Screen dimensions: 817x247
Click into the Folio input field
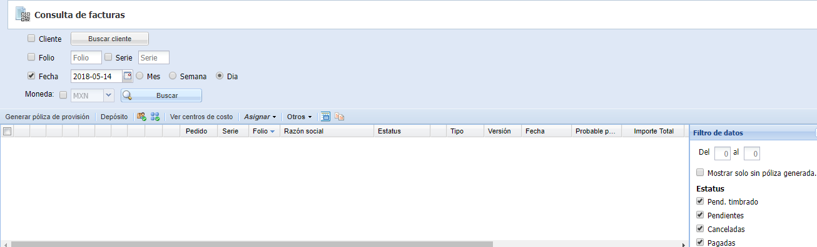[x=86, y=57]
